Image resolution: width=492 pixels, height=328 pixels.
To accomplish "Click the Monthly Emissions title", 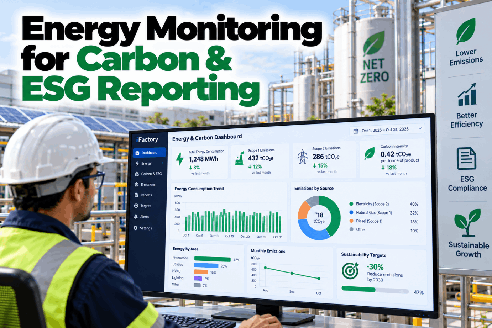I will coord(268,251).
